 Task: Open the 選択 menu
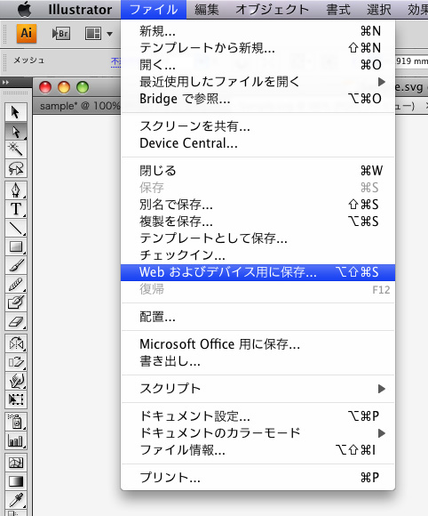pos(379,10)
